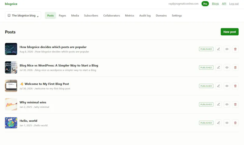This screenshot has height=145, width=244.
Task: Delete the 'Blog Nice vs WordPress' post
Action: tap(235, 67)
